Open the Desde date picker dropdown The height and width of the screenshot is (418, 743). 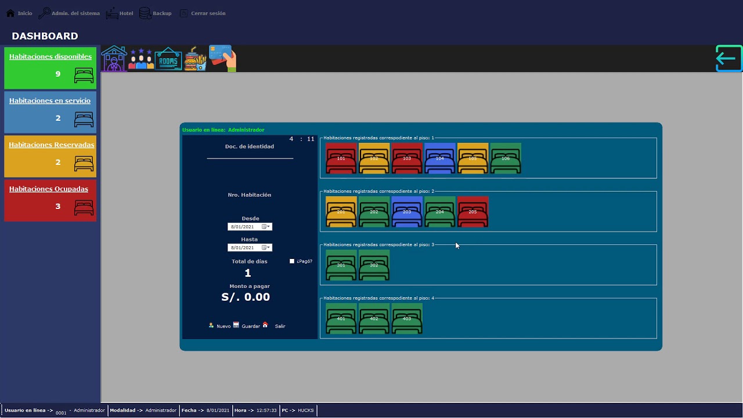click(x=266, y=227)
